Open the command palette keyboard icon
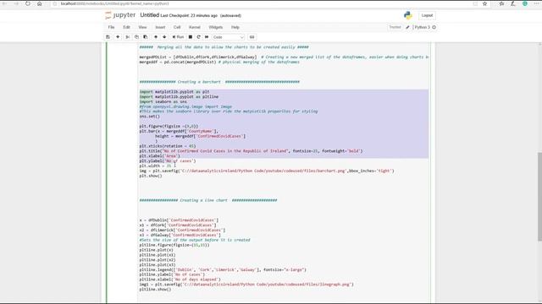The width and height of the screenshot is (542, 304). tap(252, 37)
